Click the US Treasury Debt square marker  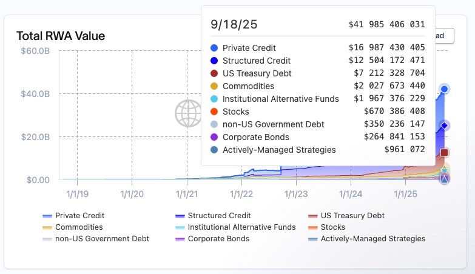coord(444,152)
